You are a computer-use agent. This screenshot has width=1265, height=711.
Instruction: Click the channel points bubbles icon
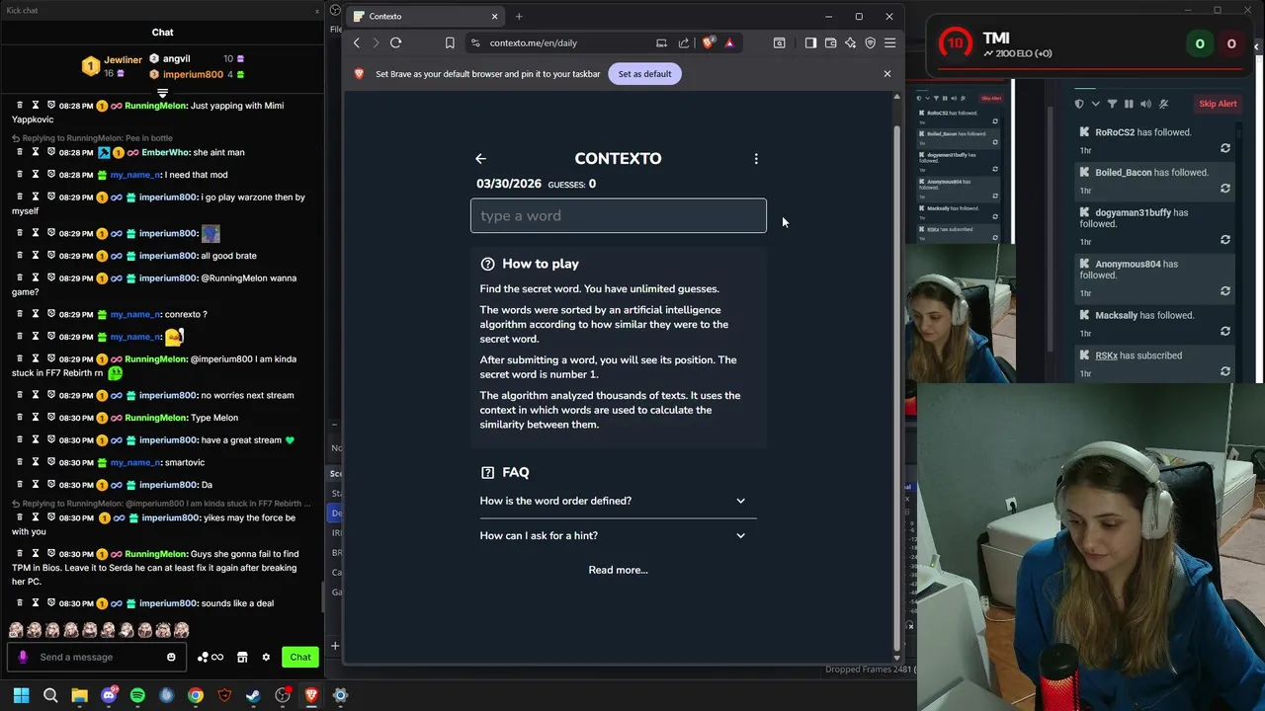click(203, 657)
